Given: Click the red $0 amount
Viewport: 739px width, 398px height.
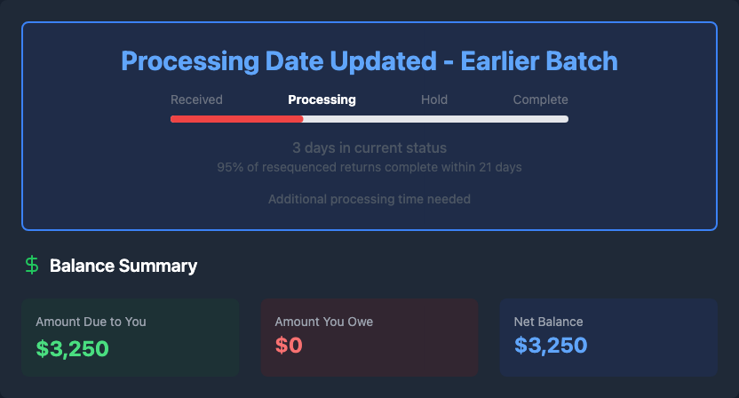Looking at the screenshot, I should 289,347.
